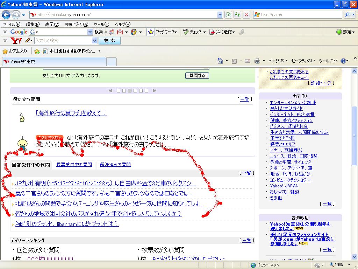This screenshot has height=269, width=358.
Task: Close the Google toolbar with its X
Action: pyautogui.click(x=5, y=32)
